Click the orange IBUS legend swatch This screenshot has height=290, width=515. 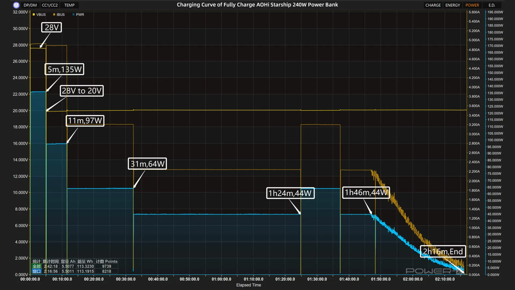(54, 15)
